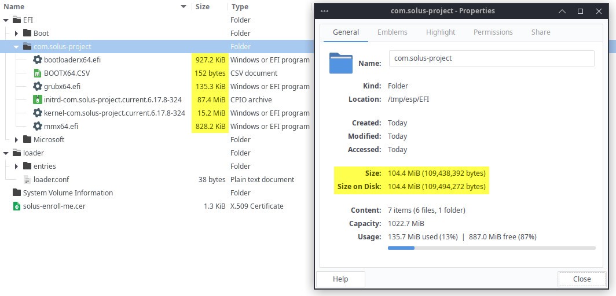Click the 828.2 KiB size value
This screenshot has width=616, height=296.
pos(210,127)
